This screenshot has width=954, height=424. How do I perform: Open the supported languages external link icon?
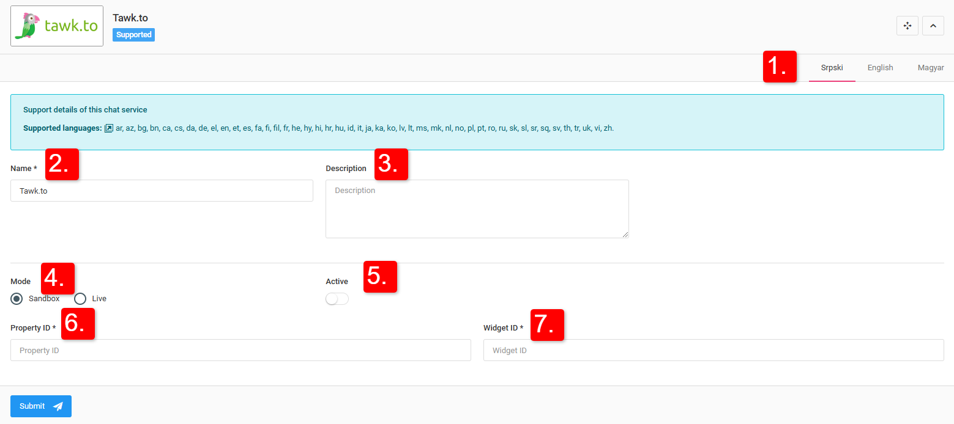point(109,128)
